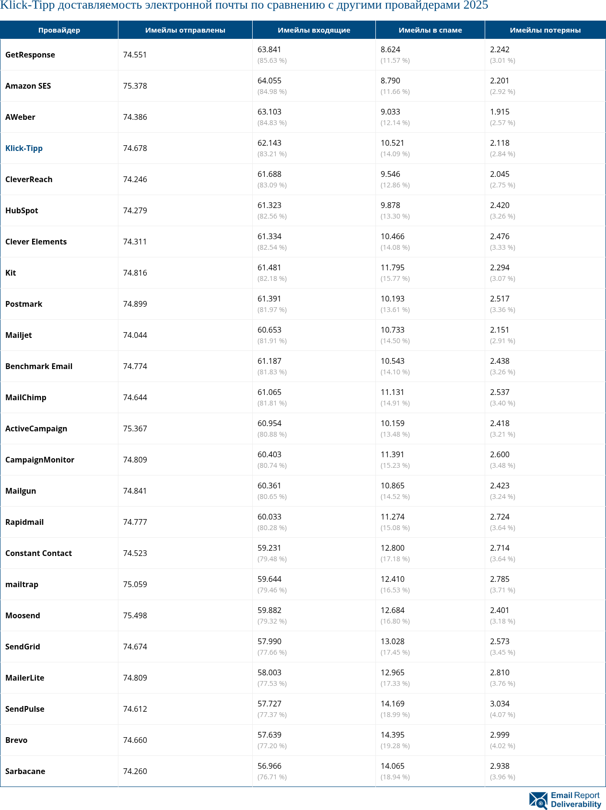Select the MailChimp provider name
This screenshot has height=810, width=606.
[x=26, y=397]
